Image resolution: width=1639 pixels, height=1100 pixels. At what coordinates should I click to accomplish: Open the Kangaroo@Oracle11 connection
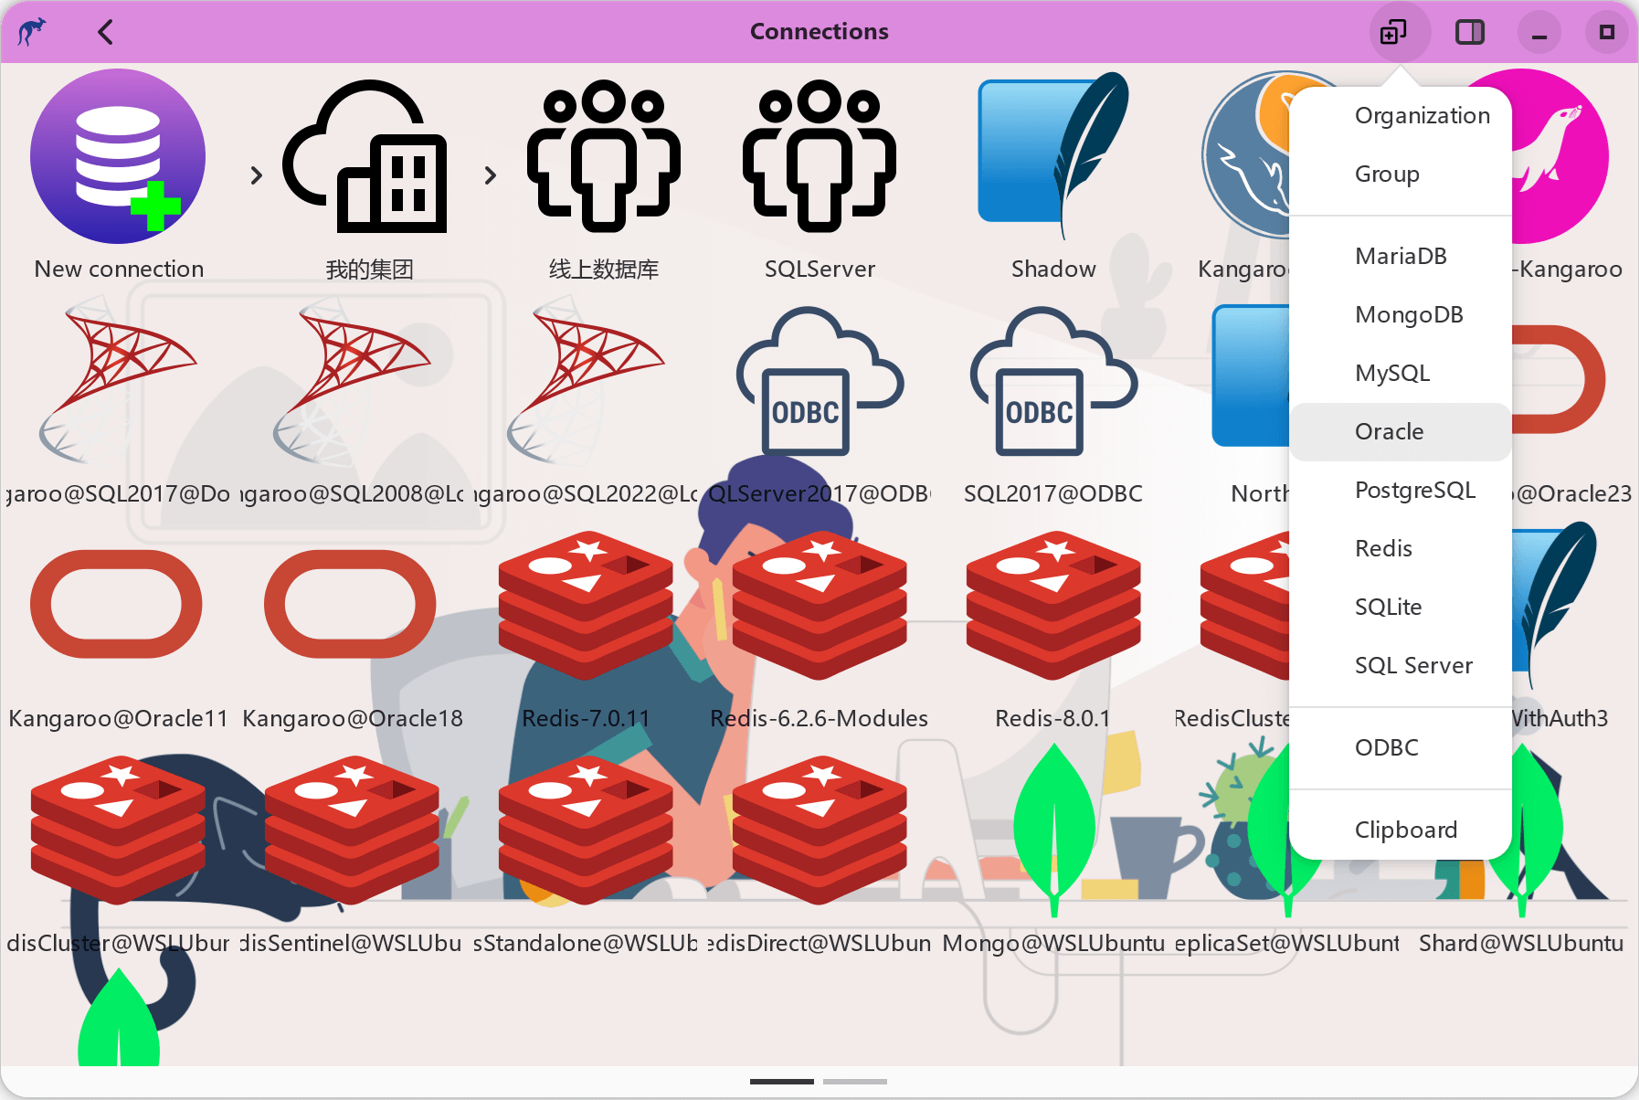(x=116, y=603)
